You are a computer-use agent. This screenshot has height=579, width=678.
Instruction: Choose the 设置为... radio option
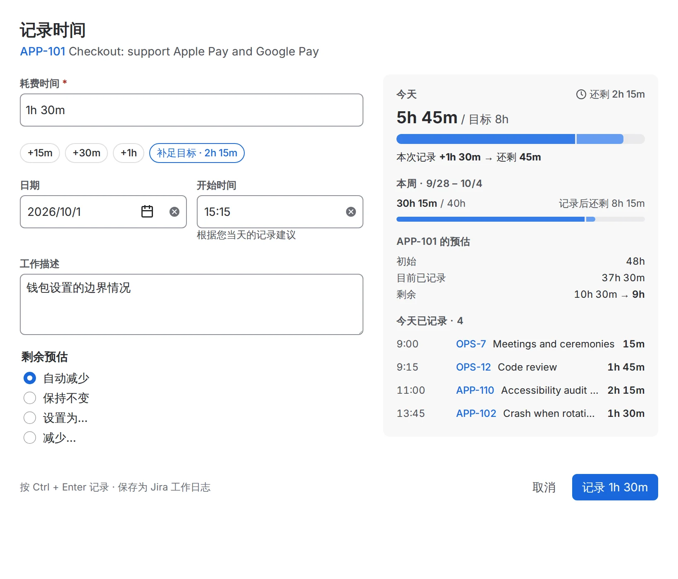tap(30, 418)
